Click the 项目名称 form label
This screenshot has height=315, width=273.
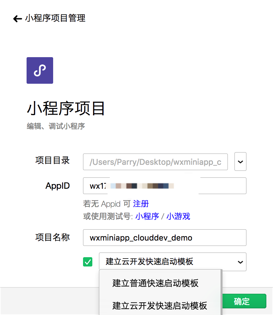[52, 237]
